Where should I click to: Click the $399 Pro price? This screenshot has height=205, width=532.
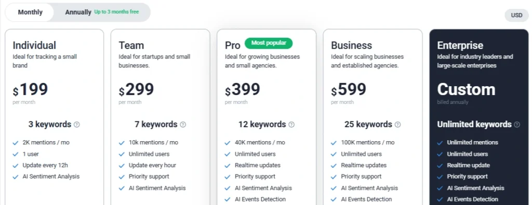pyautogui.click(x=243, y=90)
